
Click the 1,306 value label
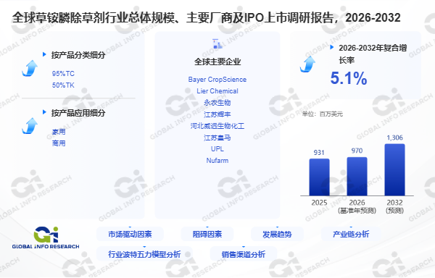point(395,138)
